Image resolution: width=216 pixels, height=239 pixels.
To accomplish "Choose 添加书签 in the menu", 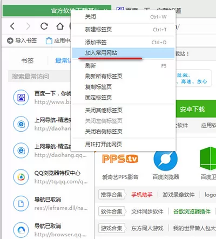I will coord(124,43).
